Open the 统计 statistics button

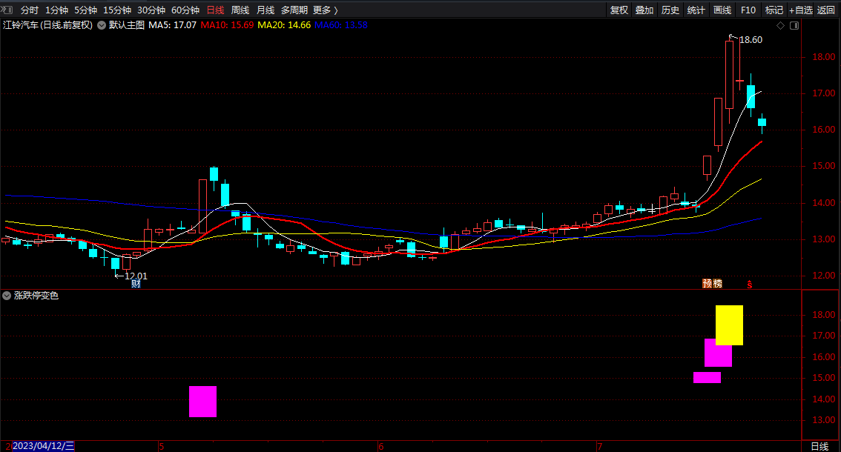pos(696,10)
